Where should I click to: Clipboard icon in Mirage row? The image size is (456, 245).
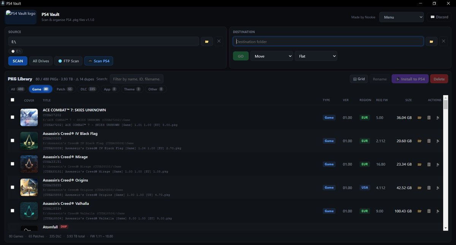[x=429, y=165]
